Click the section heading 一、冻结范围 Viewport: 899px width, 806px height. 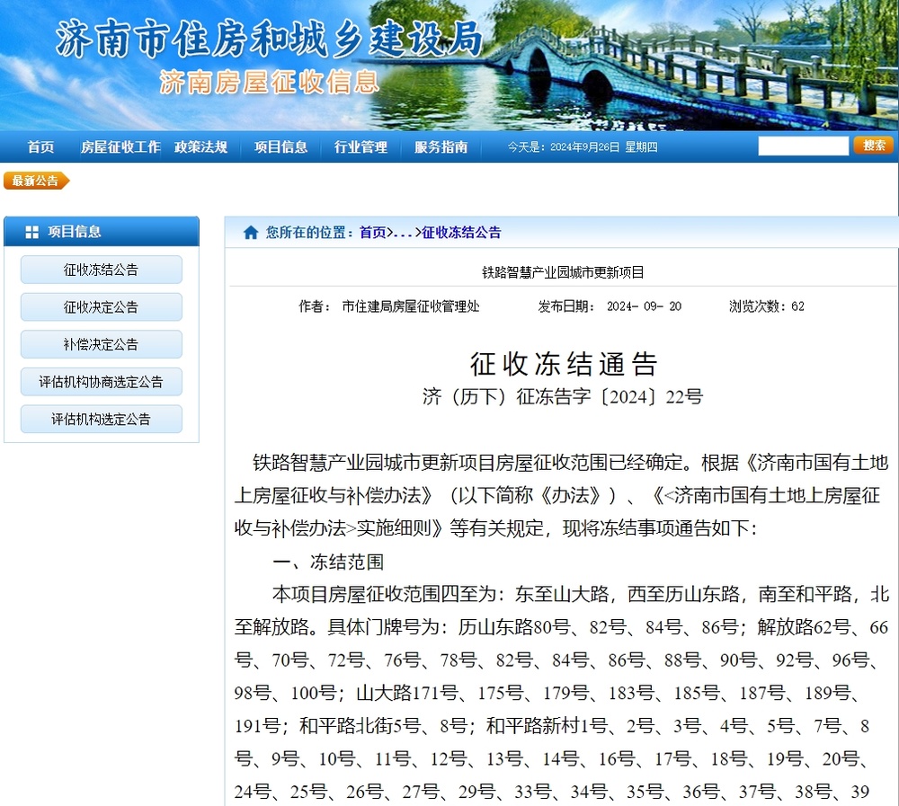(x=328, y=562)
